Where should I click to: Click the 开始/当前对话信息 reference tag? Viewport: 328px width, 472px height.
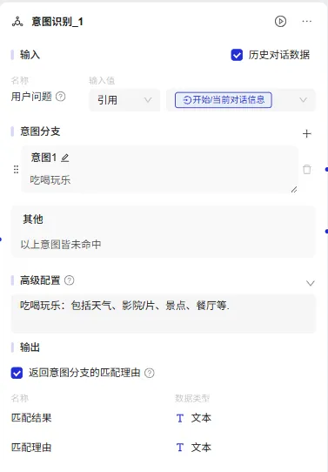(x=224, y=100)
